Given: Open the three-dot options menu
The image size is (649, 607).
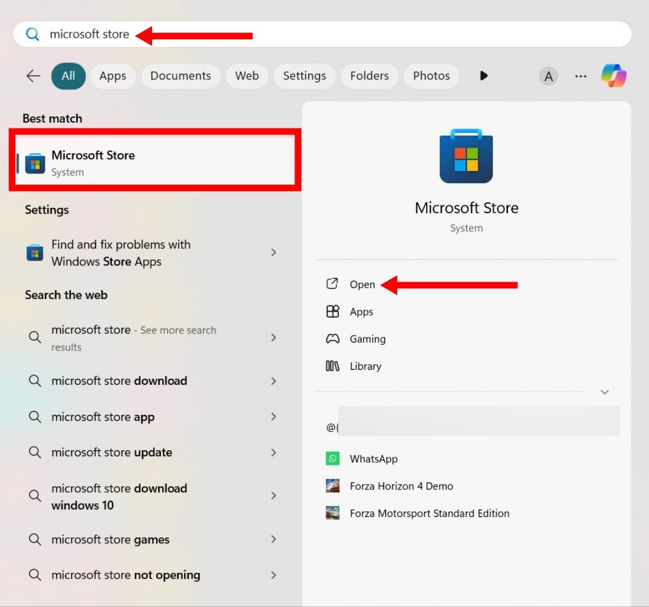Looking at the screenshot, I should [x=580, y=76].
